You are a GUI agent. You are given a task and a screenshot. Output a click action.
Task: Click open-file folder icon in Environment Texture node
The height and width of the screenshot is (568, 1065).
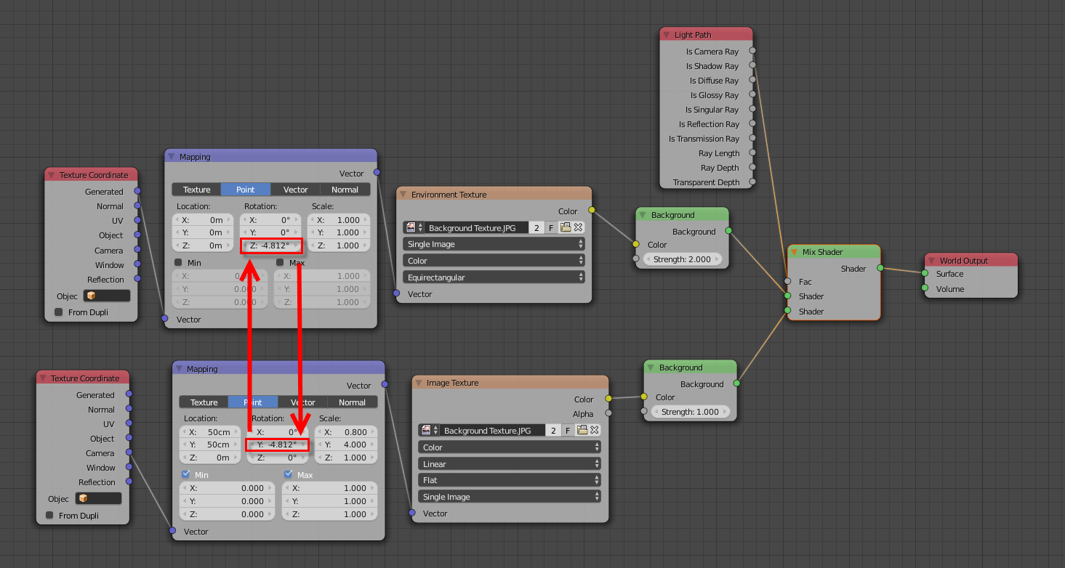pos(566,228)
